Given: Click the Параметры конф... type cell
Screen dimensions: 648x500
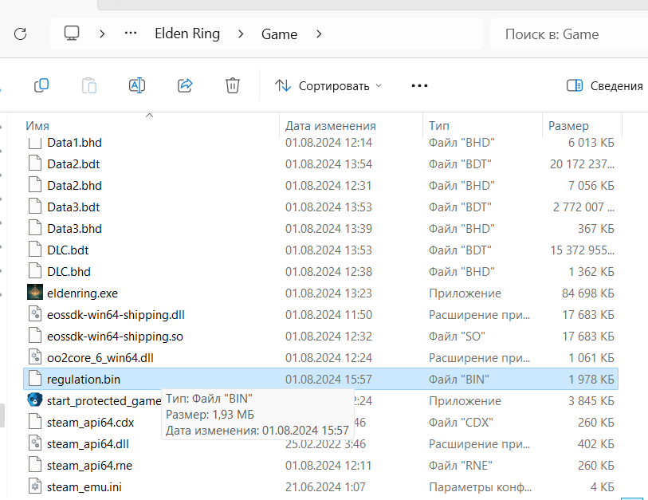Looking at the screenshot, I should [x=480, y=486].
